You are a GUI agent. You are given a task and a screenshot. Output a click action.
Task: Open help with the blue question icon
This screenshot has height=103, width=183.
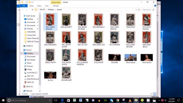coord(155,6)
